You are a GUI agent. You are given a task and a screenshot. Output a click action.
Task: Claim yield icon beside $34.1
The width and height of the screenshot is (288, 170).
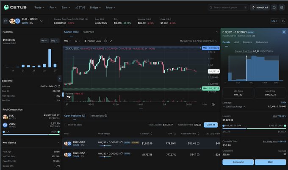tap(198, 155)
